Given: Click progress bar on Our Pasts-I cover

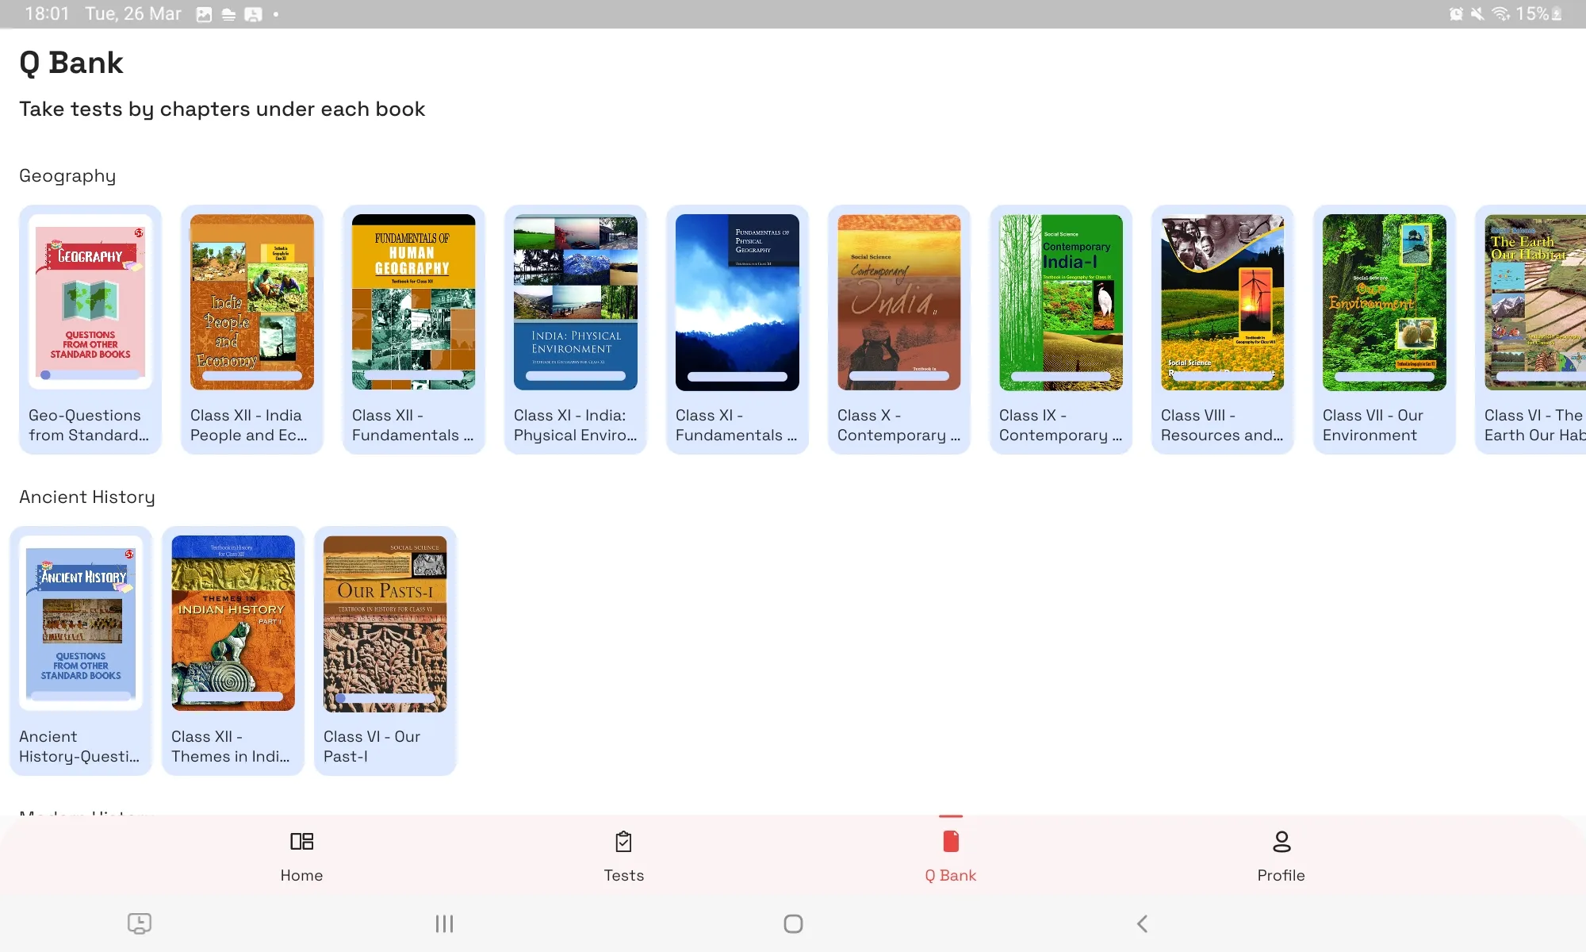Looking at the screenshot, I should [385, 698].
